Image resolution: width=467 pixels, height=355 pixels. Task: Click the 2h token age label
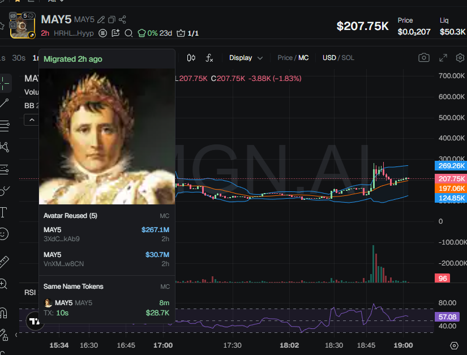(x=45, y=33)
